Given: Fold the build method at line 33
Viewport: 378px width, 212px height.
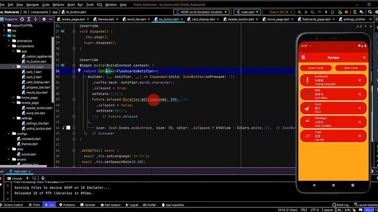Looking at the screenshot, I should click(74, 65).
